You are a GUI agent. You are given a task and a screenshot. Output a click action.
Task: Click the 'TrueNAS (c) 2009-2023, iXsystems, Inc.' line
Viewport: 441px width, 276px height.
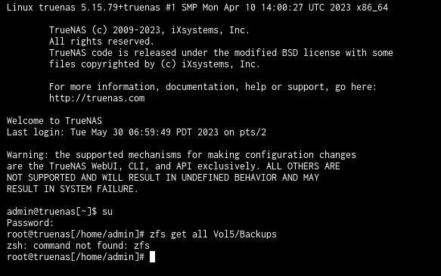(149, 30)
